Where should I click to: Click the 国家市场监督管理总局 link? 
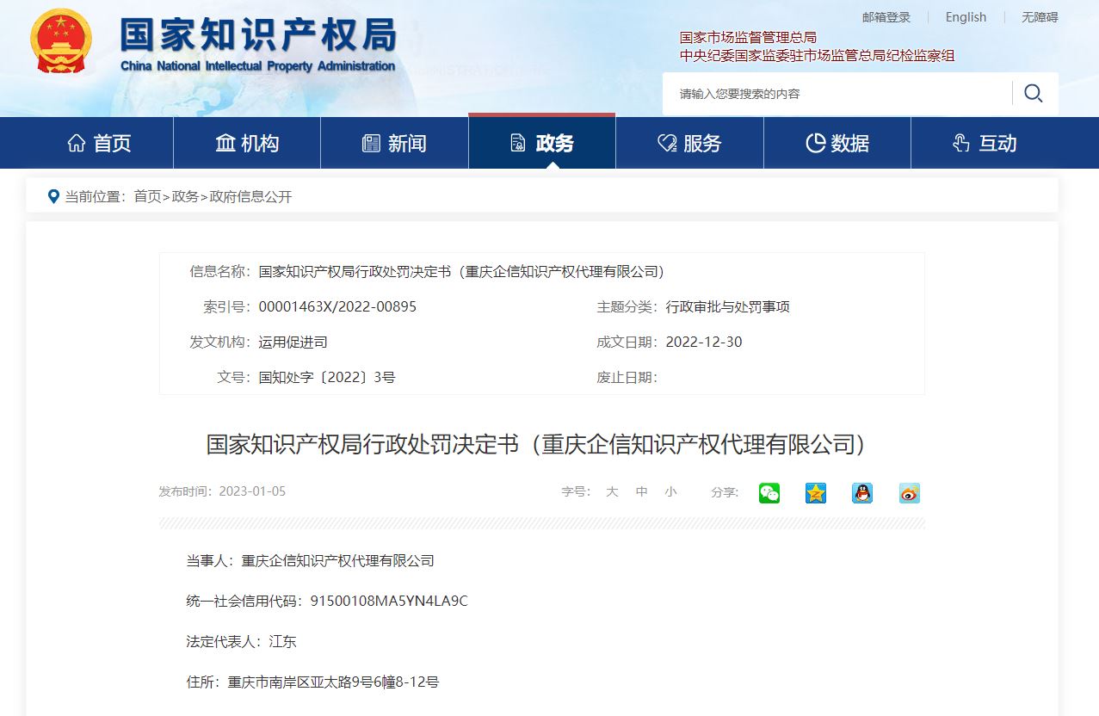coord(748,37)
